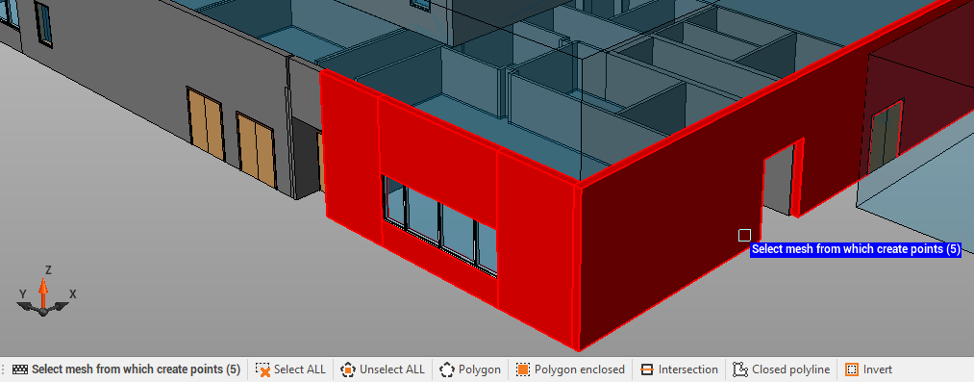Click the Unselect ALL button
The width and height of the screenshot is (974, 382).
click(384, 369)
